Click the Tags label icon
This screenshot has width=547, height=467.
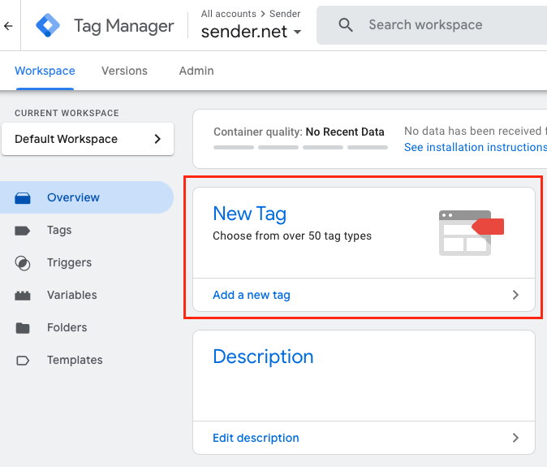[x=23, y=231]
